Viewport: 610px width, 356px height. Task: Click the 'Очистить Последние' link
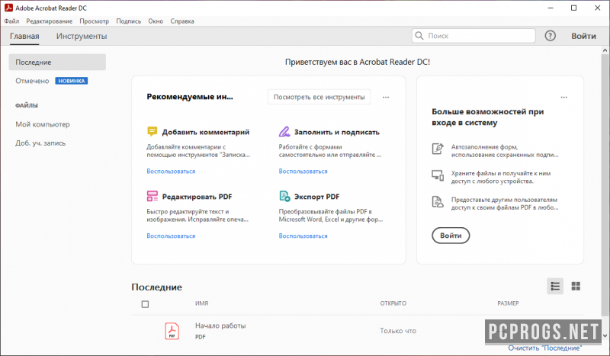pyautogui.click(x=544, y=348)
